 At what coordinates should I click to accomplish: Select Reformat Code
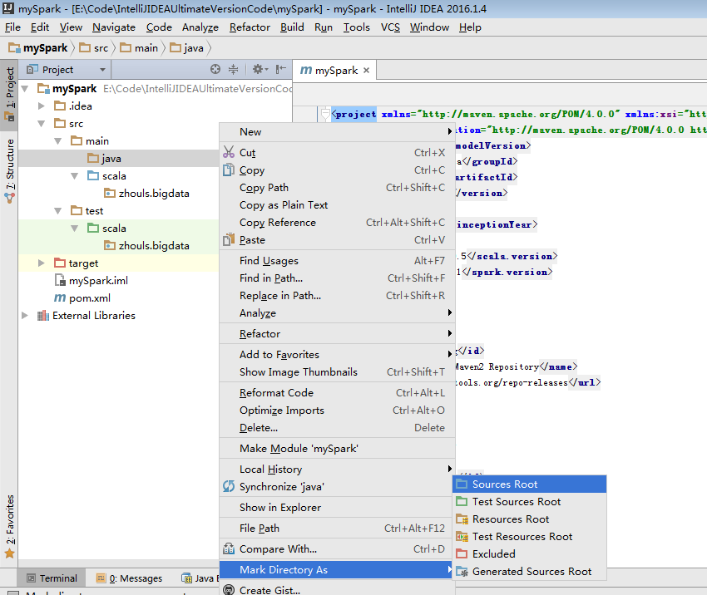click(337, 393)
